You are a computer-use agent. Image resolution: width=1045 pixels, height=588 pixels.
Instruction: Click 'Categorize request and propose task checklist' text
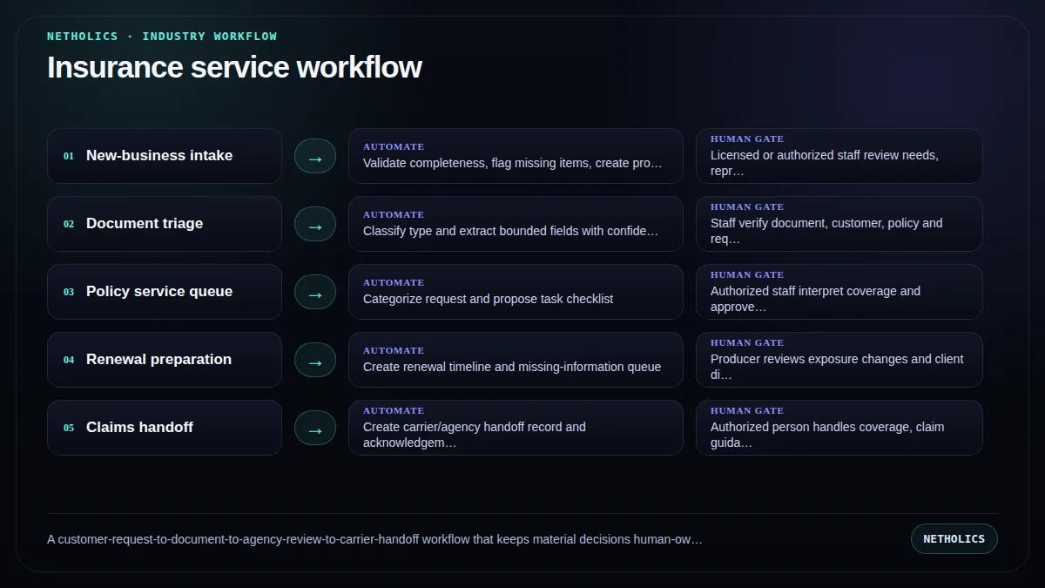tap(488, 299)
